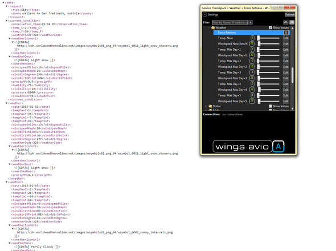Click the tree scrollbar down arrow
This screenshot has height=251, width=336.
click(292, 108)
